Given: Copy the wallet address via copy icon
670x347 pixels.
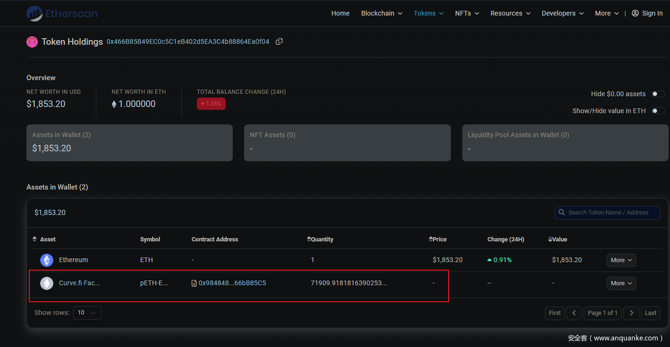Looking at the screenshot, I should (279, 41).
